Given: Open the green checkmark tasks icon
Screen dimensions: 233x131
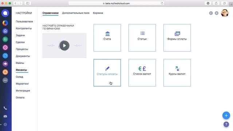Looking at the screenshot, I should (x=5, y=39).
